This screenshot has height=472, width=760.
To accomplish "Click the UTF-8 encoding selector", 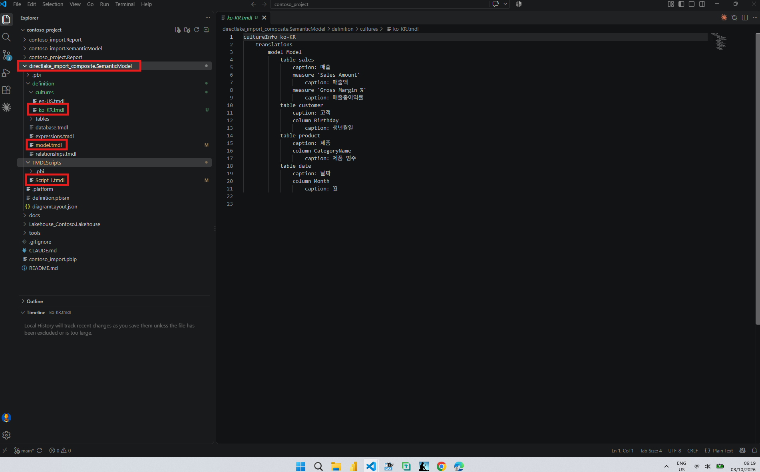I will 674,450.
